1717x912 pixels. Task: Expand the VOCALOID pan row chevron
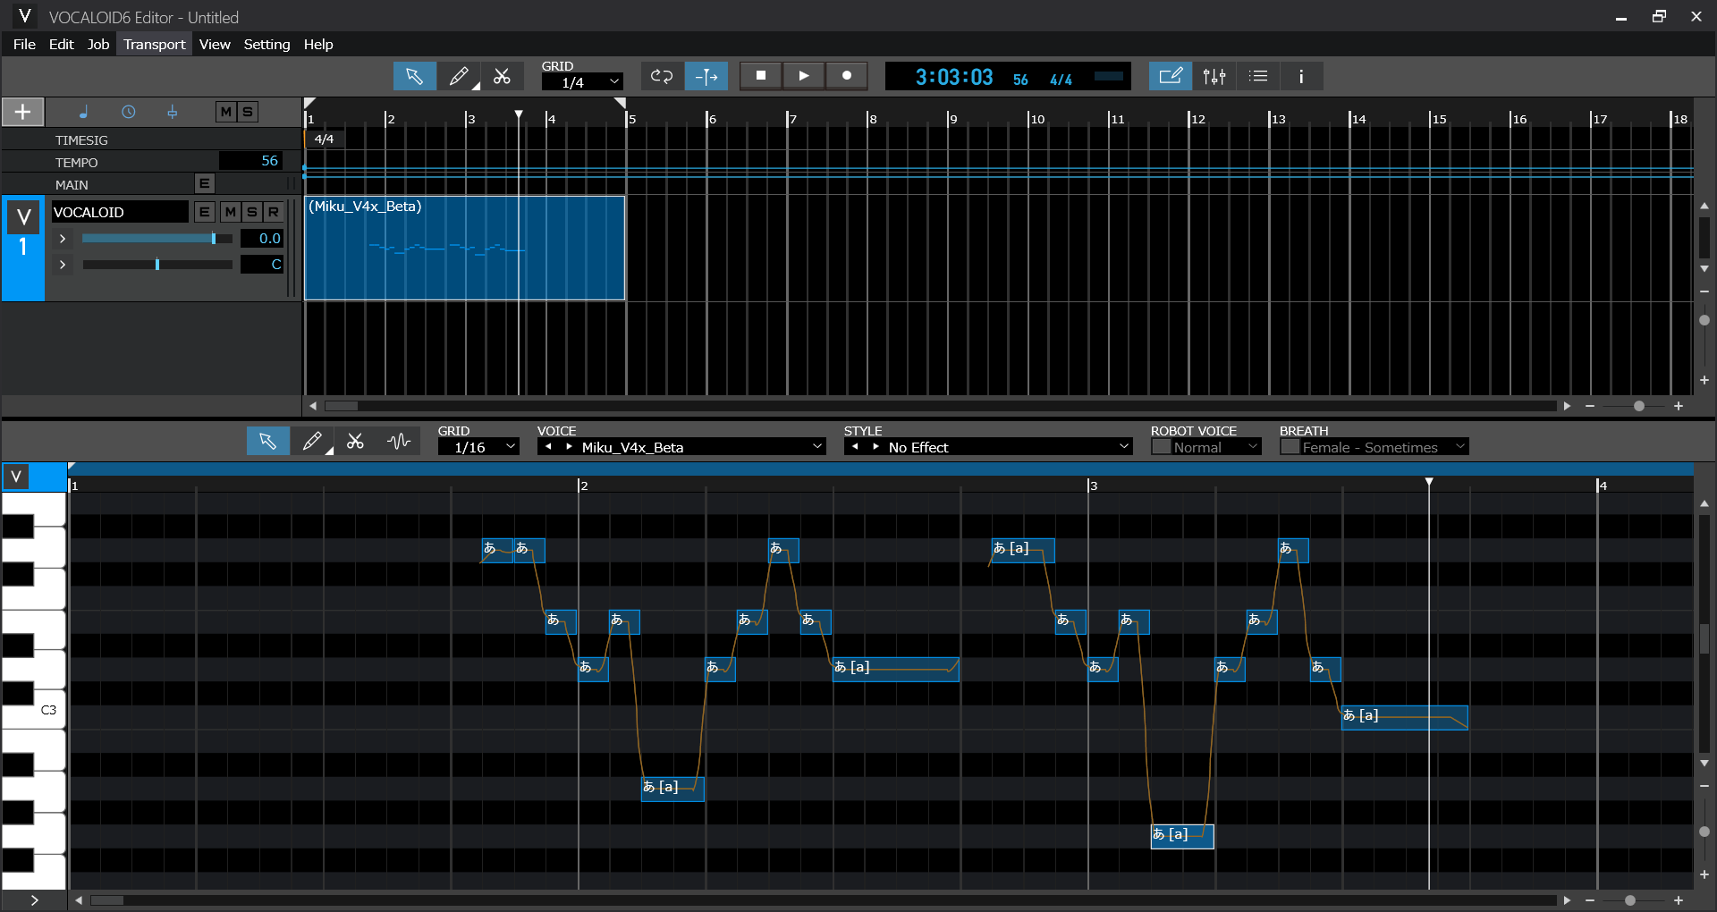(x=63, y=265)
